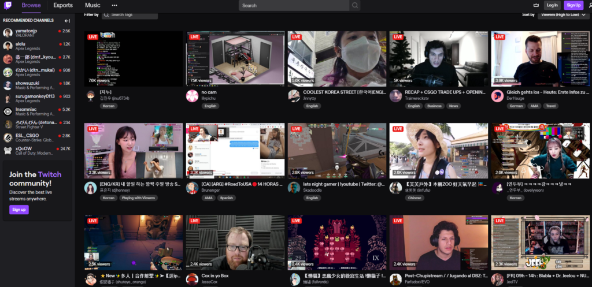The height and width of the screenshot is (287, 592).
Task: Select the Travel tag under DerHauge
Action: (x=550, y=106)
